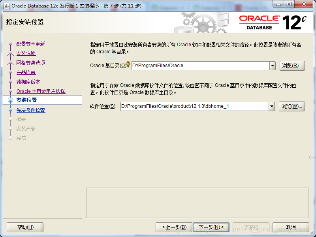Select the current 安装位置 step
The width and height of the screenshot is (316, 237).
26,100
